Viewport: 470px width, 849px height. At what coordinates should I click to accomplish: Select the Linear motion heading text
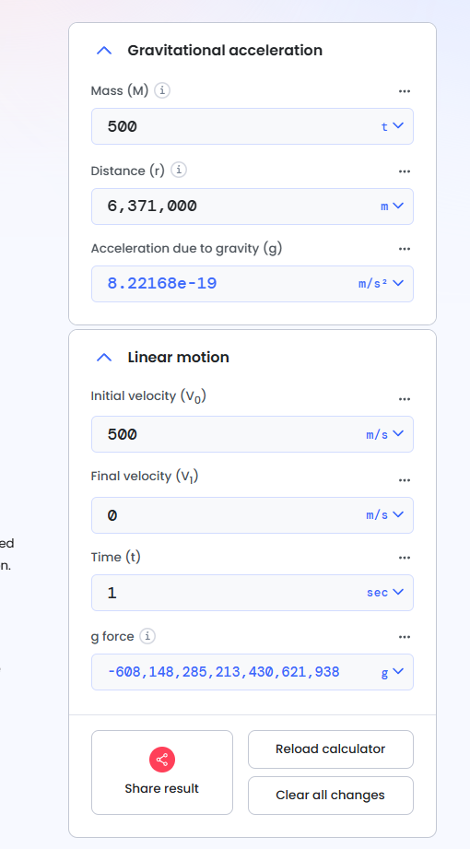178,358
